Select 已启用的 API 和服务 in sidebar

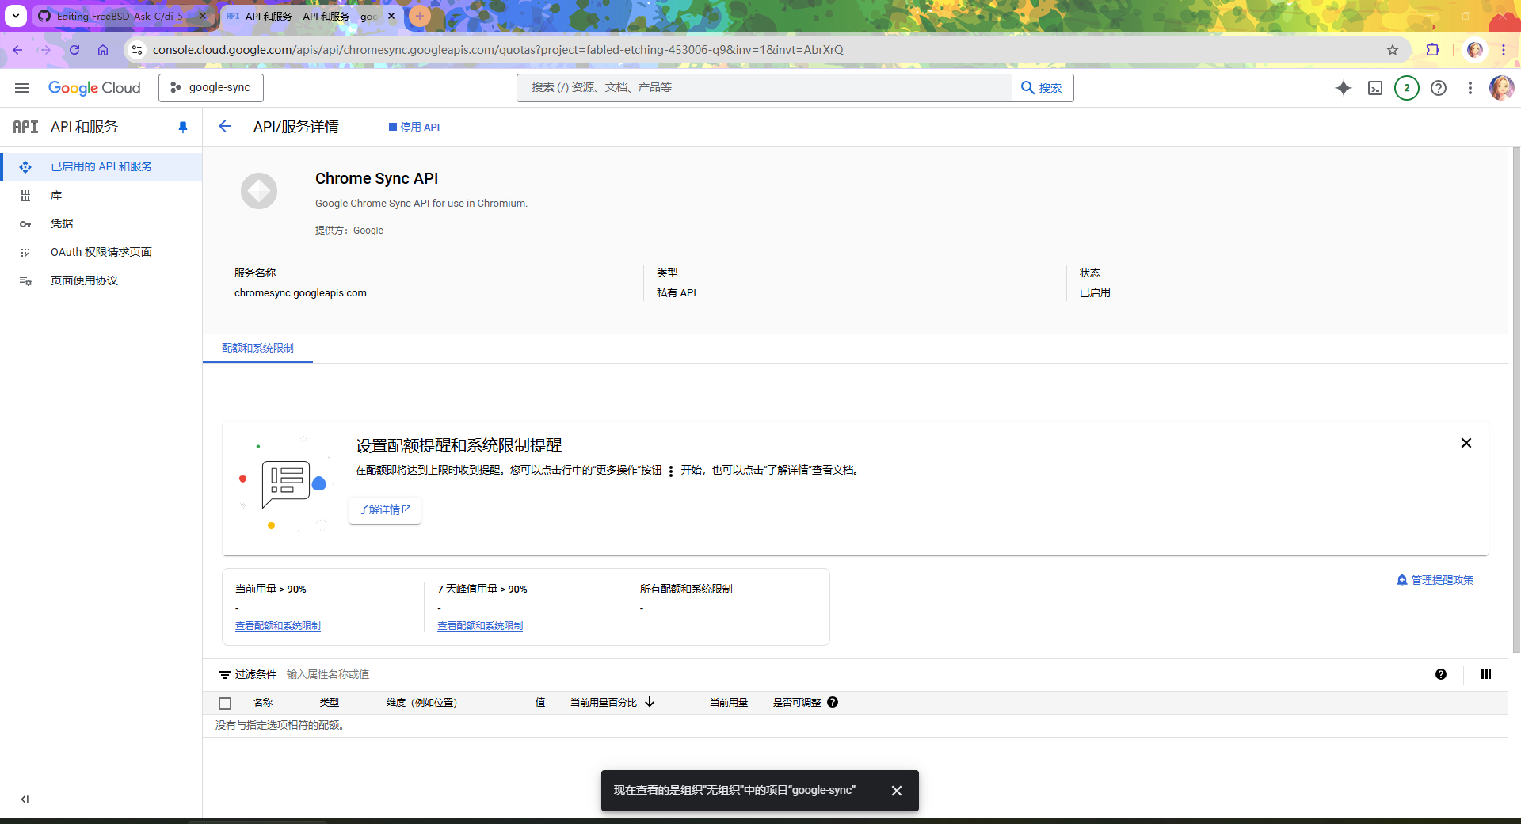[101, 167]
